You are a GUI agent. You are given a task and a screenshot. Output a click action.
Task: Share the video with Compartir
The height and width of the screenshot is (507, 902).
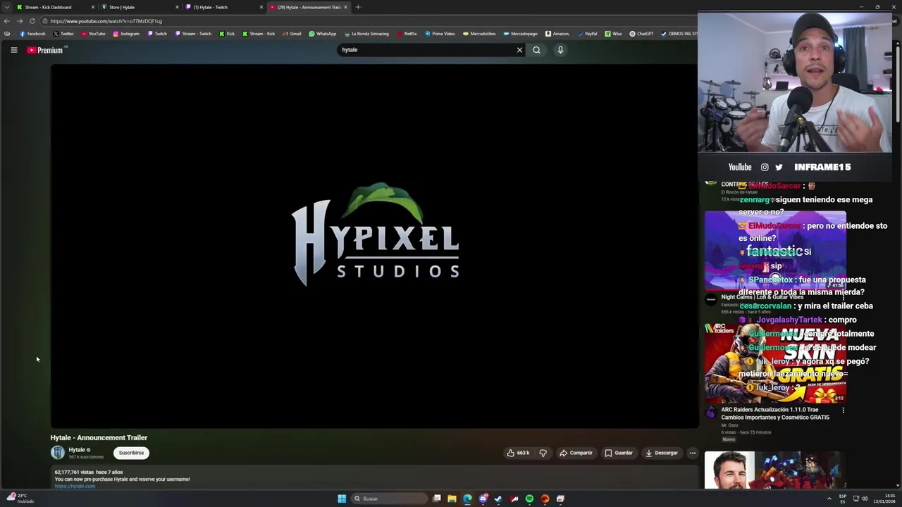[576, 453]
